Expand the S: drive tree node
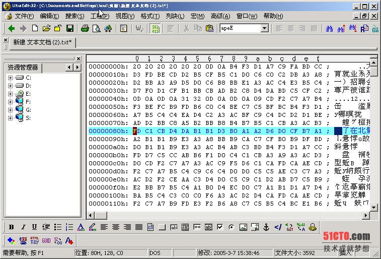 click(x=10, y=118)
